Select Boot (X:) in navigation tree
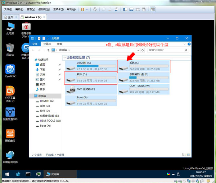 pos(43,126)
